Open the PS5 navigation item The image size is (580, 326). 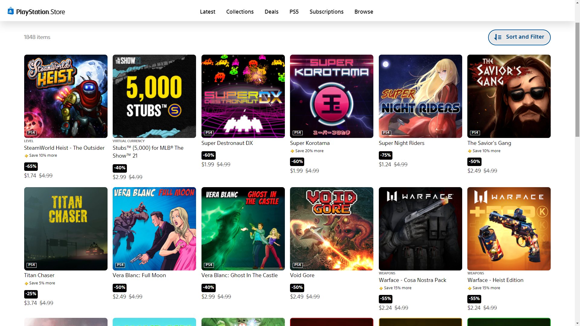(294, 12)
